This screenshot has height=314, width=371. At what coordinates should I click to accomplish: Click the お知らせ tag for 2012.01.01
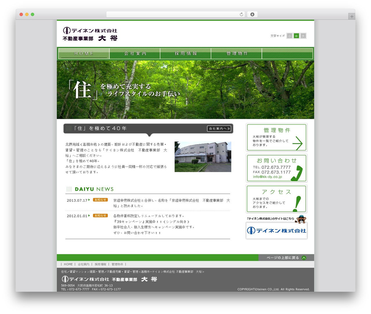pyautogui.click(x=100, y=216)
